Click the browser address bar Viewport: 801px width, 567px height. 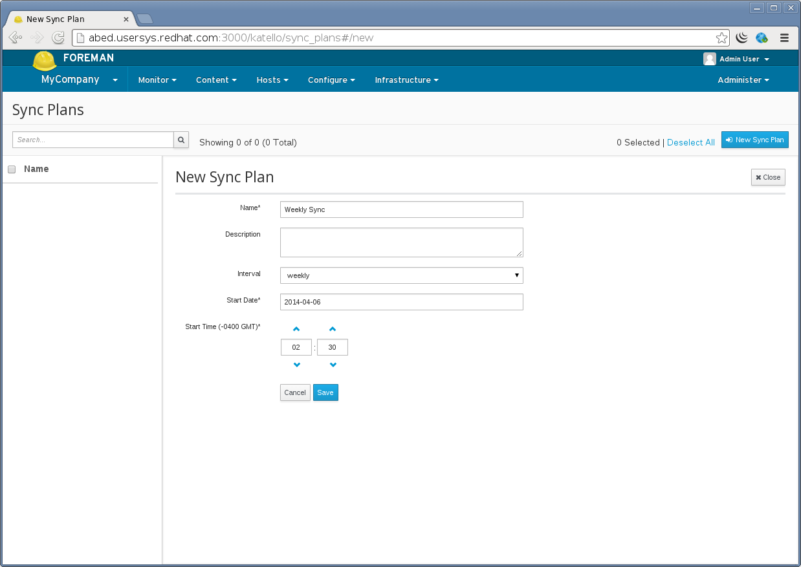[400, 37]
